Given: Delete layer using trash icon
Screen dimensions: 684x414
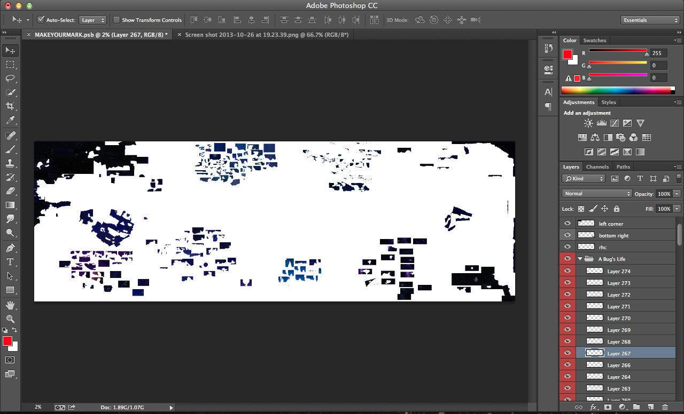Looking at the screenshot, I should point(665,407).
